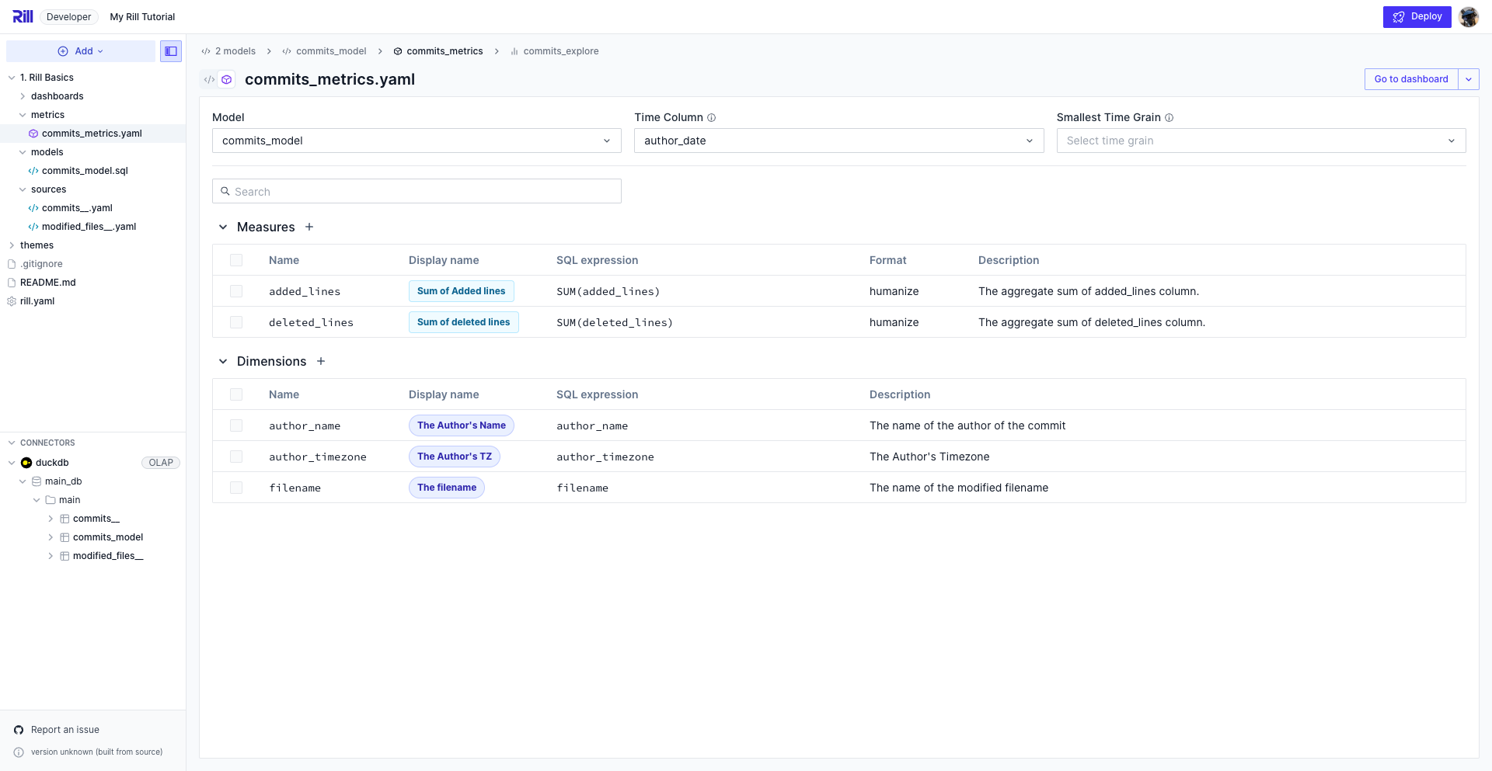This screenshot has height=771, width=1492.
Task: Add a new dimension with plus icon
Action: tap(321, 361)
